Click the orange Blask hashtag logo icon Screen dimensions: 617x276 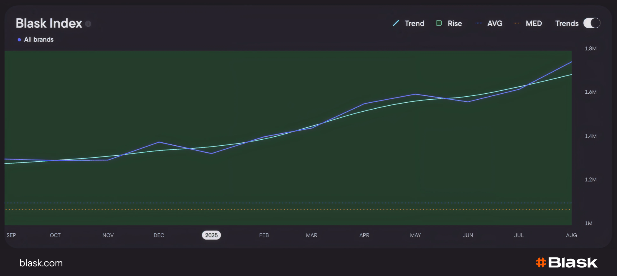pos(541,262)
